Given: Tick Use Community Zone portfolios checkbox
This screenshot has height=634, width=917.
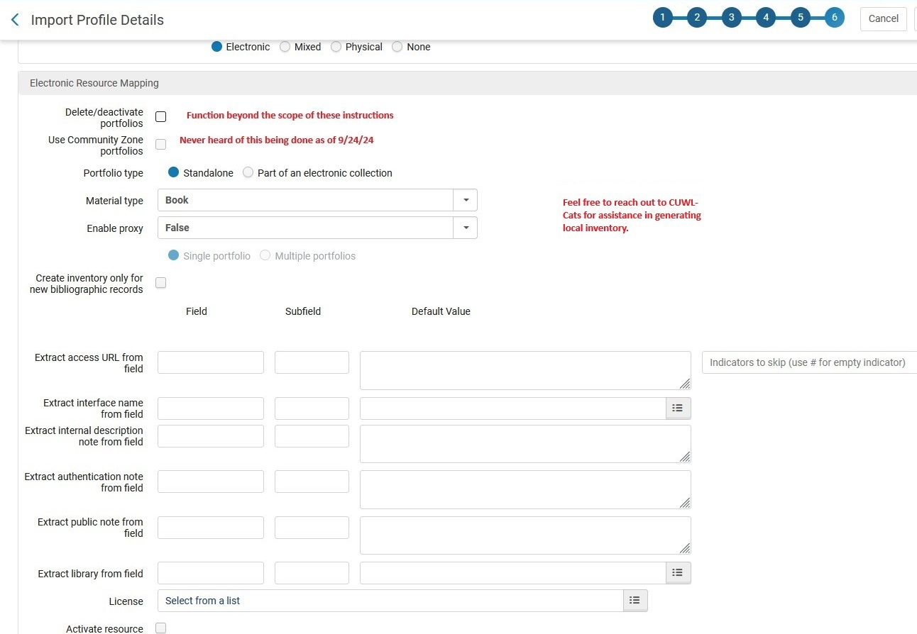Looking at the screenshot, I should [161, 145].
